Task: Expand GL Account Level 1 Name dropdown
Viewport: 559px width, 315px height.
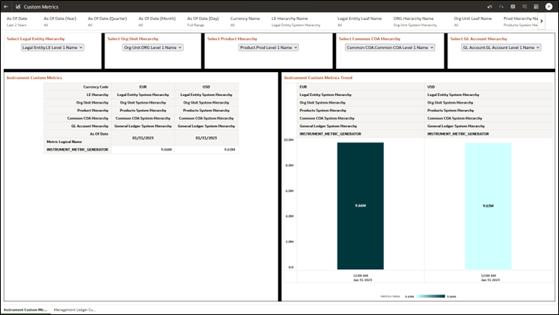Action: (501, 47)
